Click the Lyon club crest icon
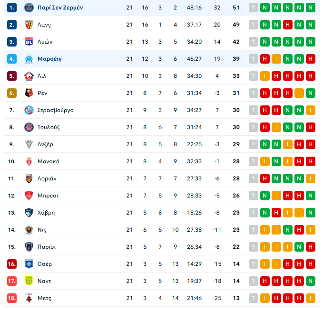323x310 pixels. coord(29,42)
